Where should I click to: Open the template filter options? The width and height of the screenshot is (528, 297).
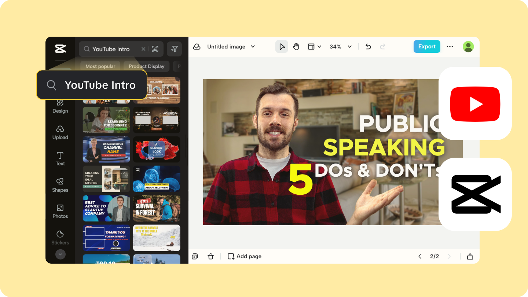tap(175, 49)
